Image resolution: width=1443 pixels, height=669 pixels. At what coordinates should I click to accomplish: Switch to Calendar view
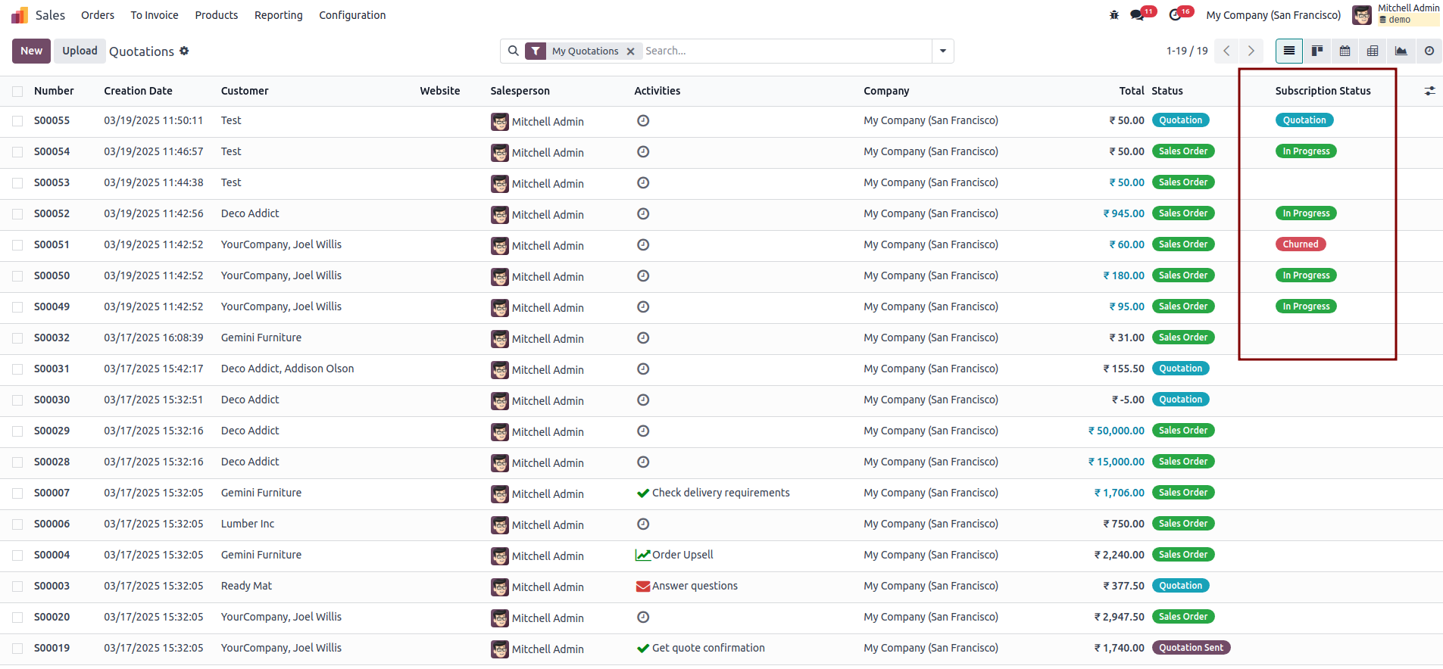[x=1345, y=51]
